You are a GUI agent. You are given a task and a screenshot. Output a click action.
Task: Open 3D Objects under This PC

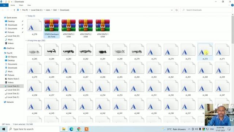coord(12,57)
